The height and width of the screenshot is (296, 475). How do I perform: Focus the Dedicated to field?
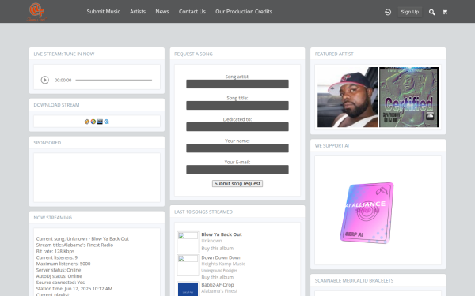237,127
